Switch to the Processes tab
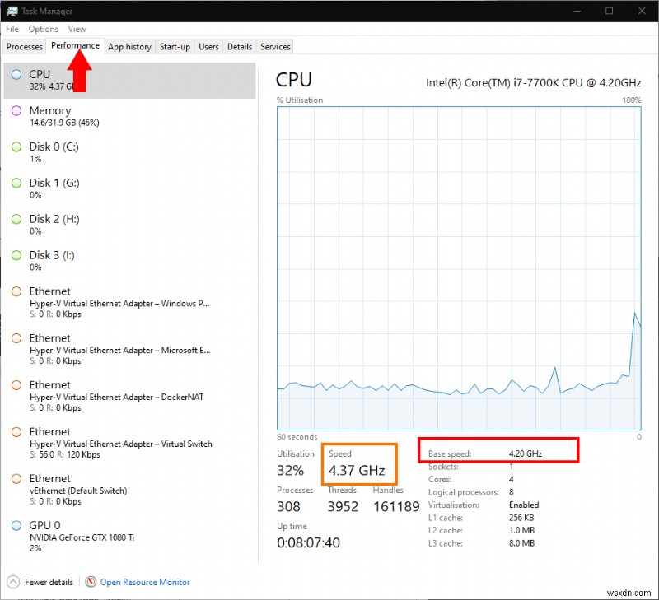The width and height of the screenshot is (659, 600). coord(24,47)
